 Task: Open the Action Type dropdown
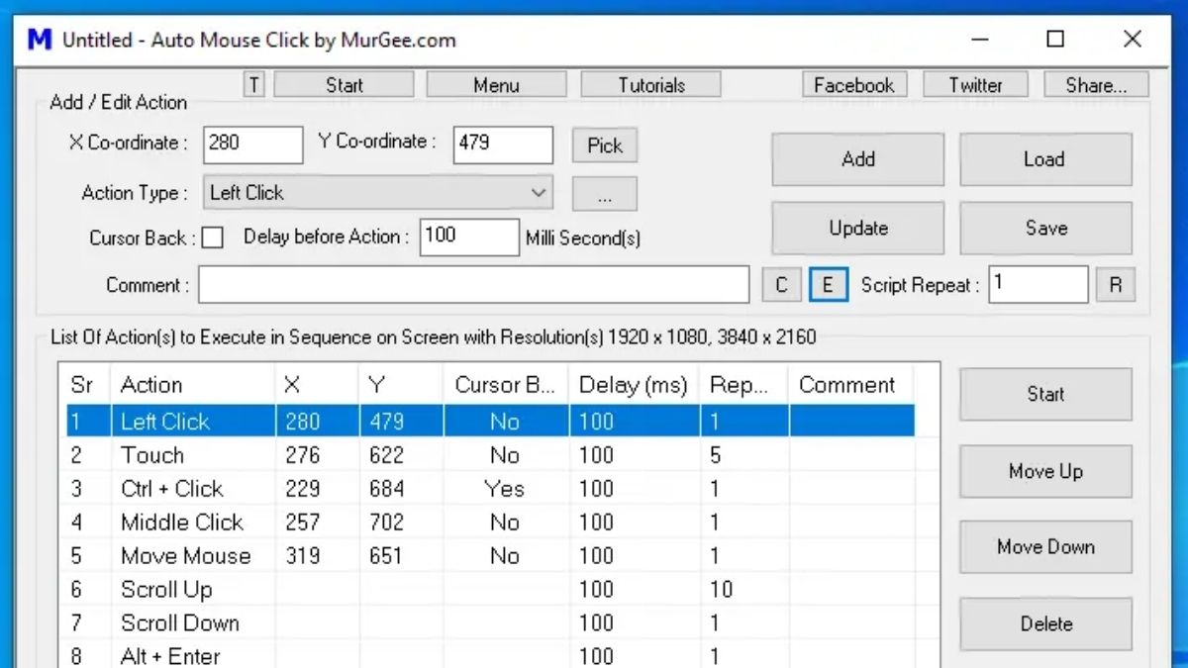(x=378, y=193)
